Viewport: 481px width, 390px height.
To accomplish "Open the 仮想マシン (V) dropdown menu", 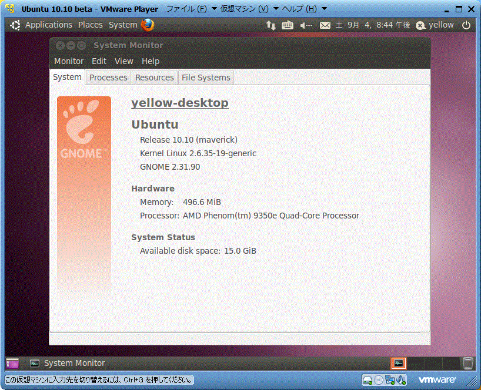I will point(245,9).
